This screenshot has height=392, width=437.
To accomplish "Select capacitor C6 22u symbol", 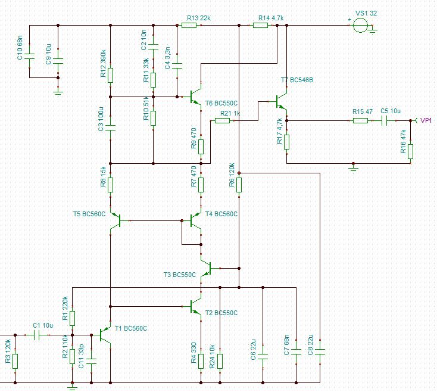I will (263, 357).
